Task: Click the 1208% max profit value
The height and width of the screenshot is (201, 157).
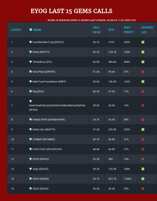Action: tap(128, 178)
